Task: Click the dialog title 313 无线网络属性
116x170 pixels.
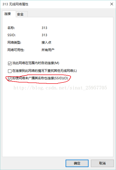Action: tap(15, 4)
